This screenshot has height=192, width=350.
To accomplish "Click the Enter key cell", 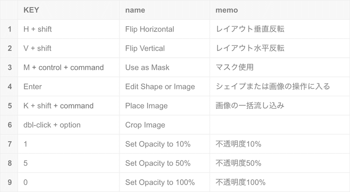I will coord(69,87).
